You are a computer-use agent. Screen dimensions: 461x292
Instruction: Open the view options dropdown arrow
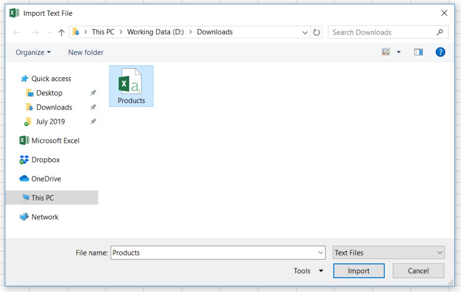click(399, 52)
